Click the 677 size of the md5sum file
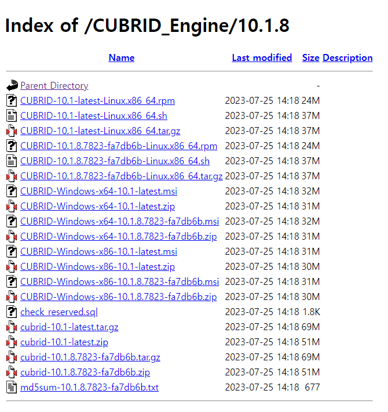The image size is (388, 412). [313, 387]
